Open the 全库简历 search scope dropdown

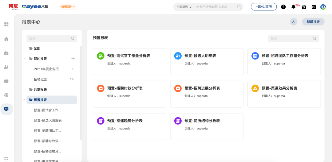[x=184, y=7]
